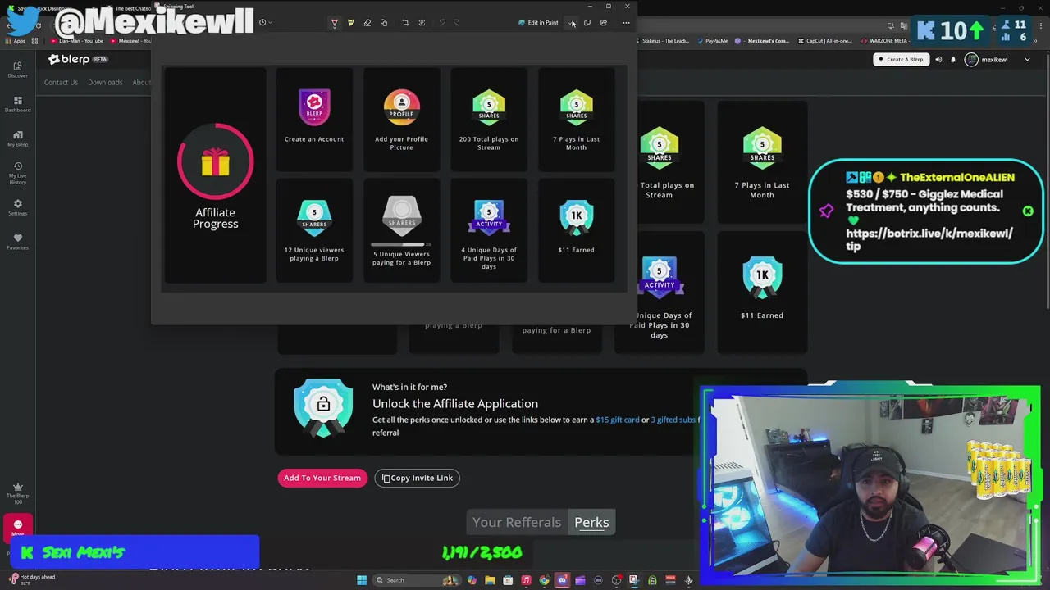1050x590 pixels.
Task: Open the Mexikewl's Com... bookmark
Action: click(762, 40)
